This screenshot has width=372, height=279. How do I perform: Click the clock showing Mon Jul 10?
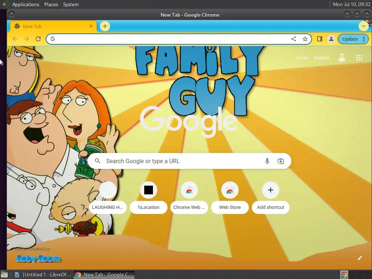point(352,4)
